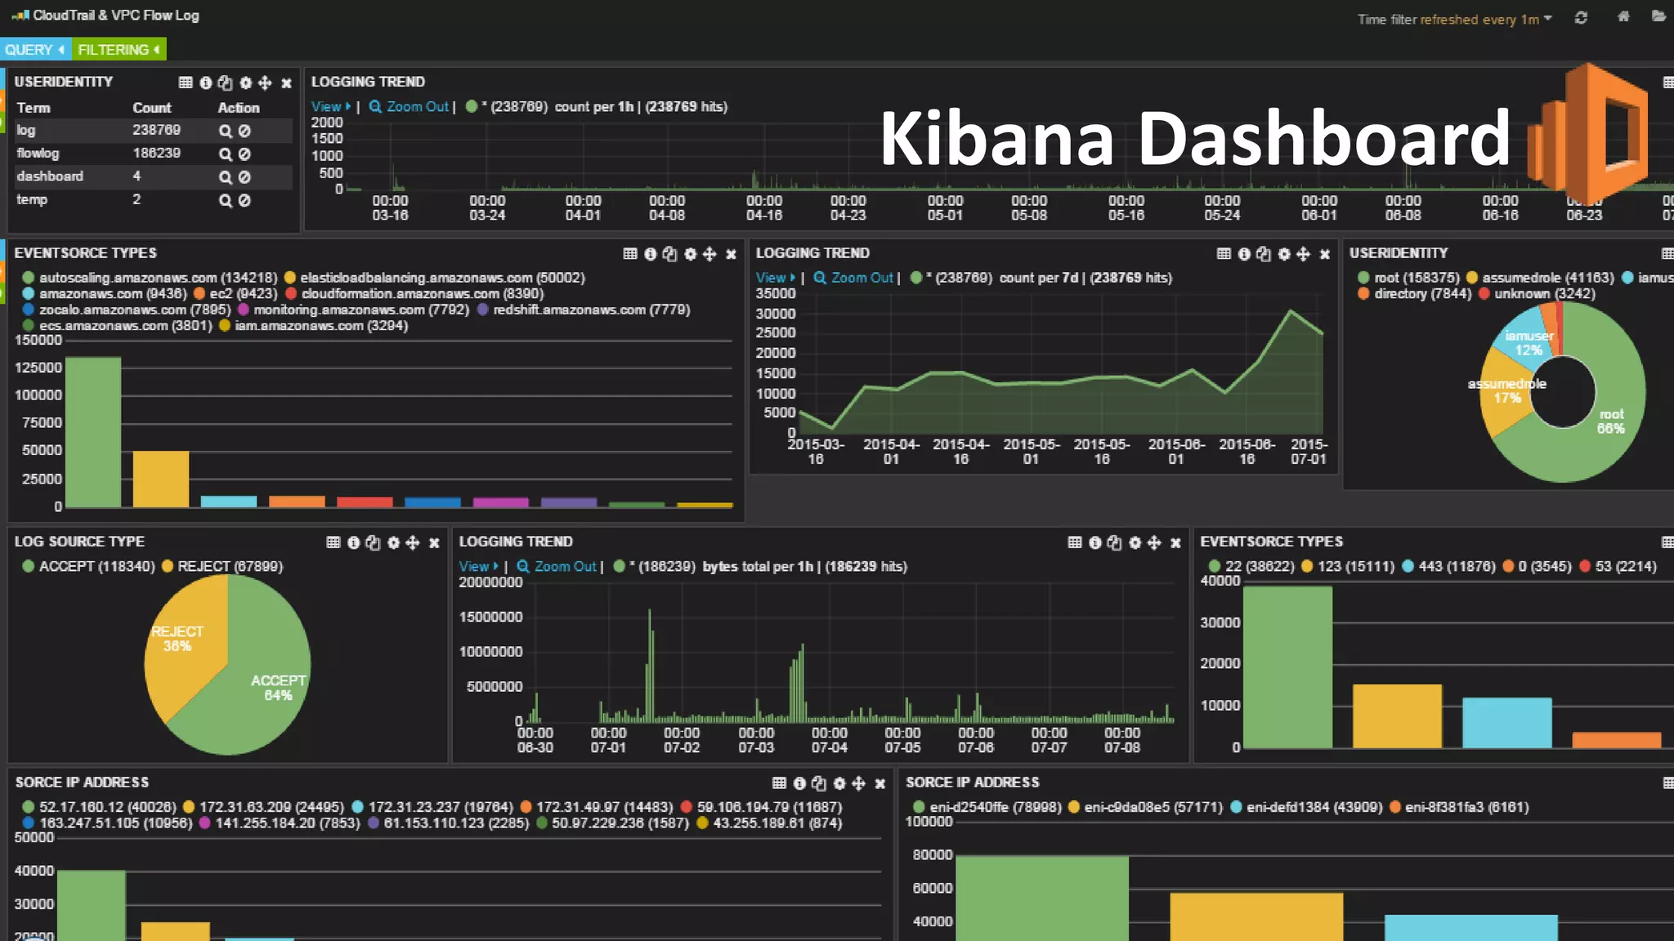1674x941 pixels.
Task: Remove the amazonaws EVENTSORCE TYPES bar panel
Action: tap(731, 254)
